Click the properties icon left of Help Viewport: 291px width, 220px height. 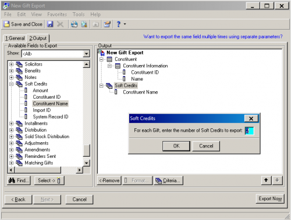pyautogui.click(x=107, y=24)
